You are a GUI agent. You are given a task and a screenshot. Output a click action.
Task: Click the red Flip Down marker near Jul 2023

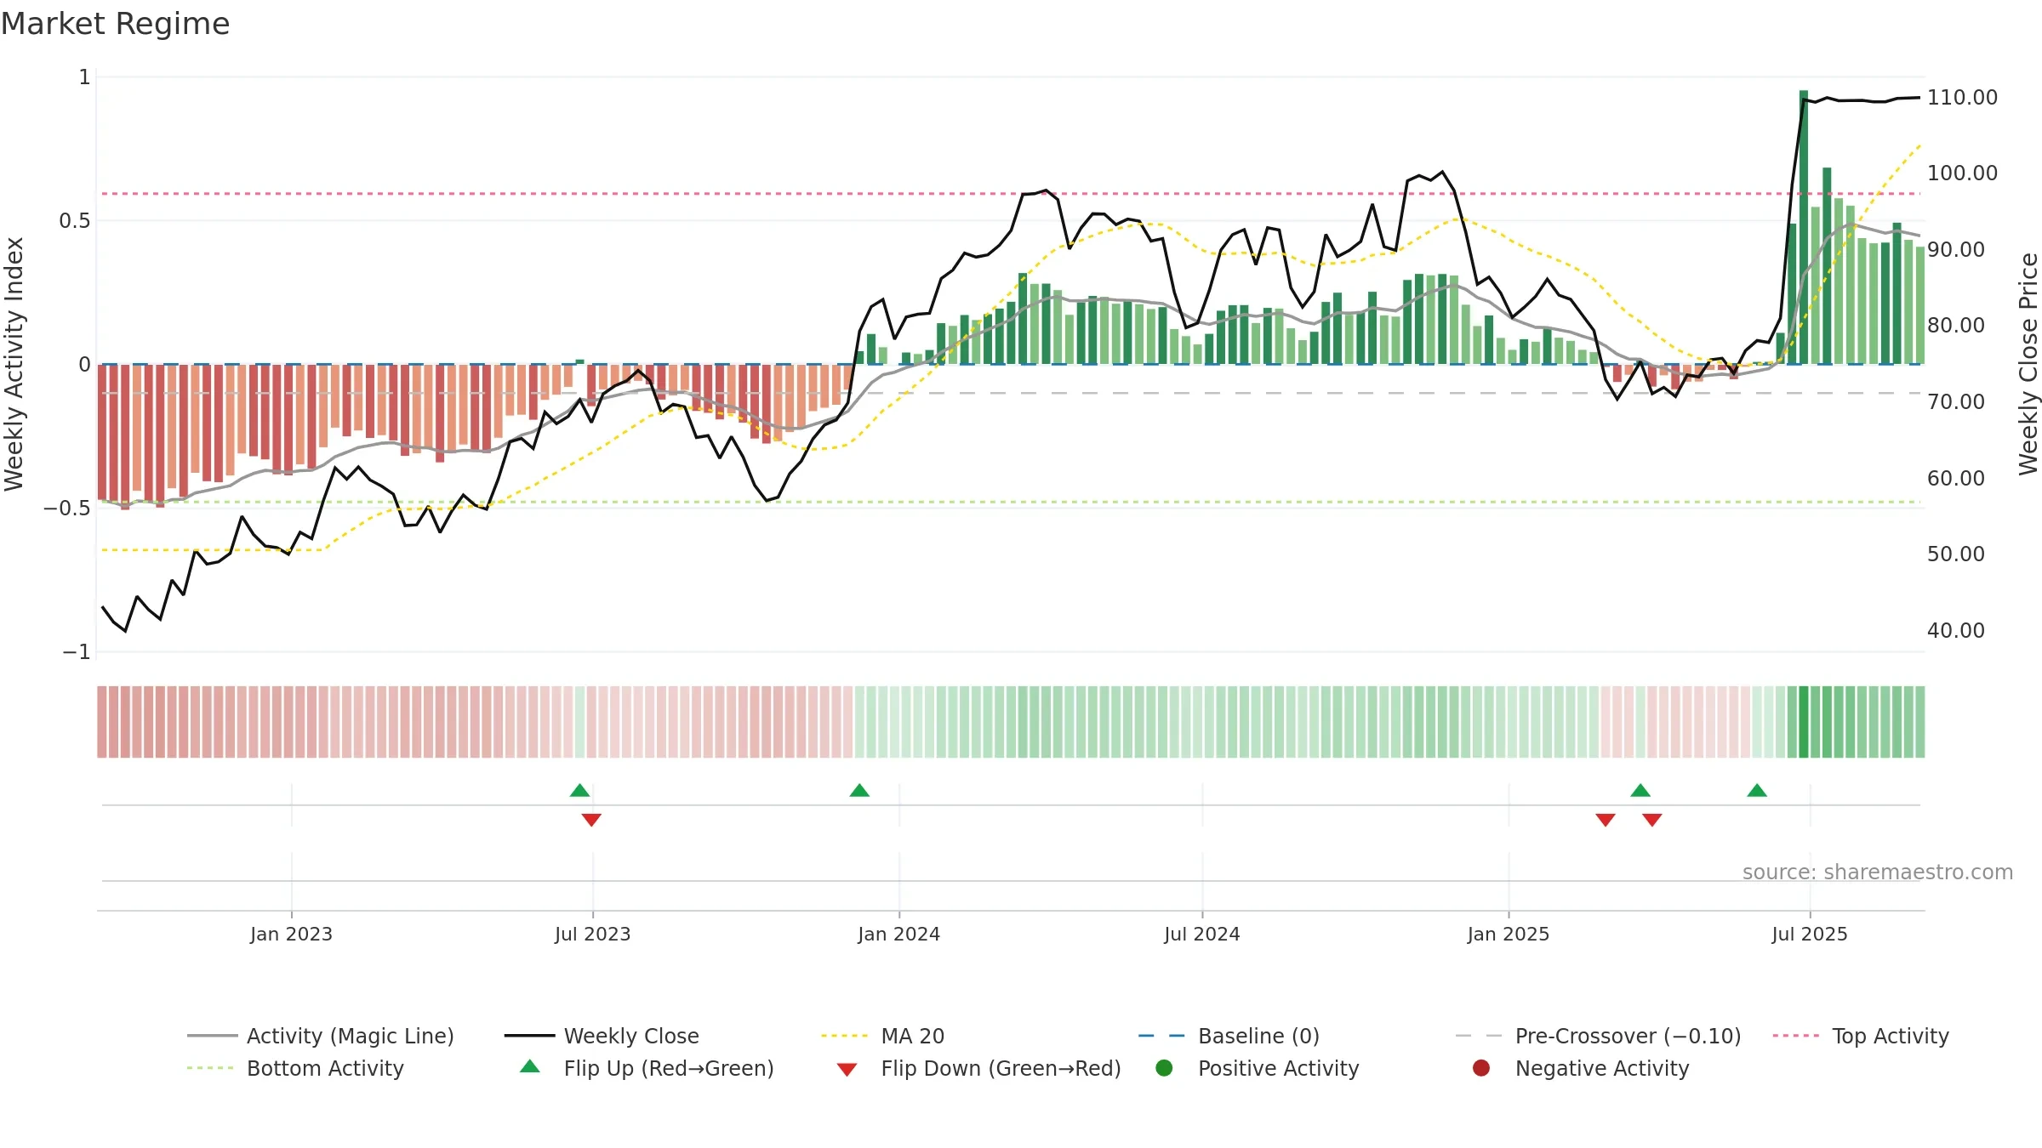click(x=591, y=820)
